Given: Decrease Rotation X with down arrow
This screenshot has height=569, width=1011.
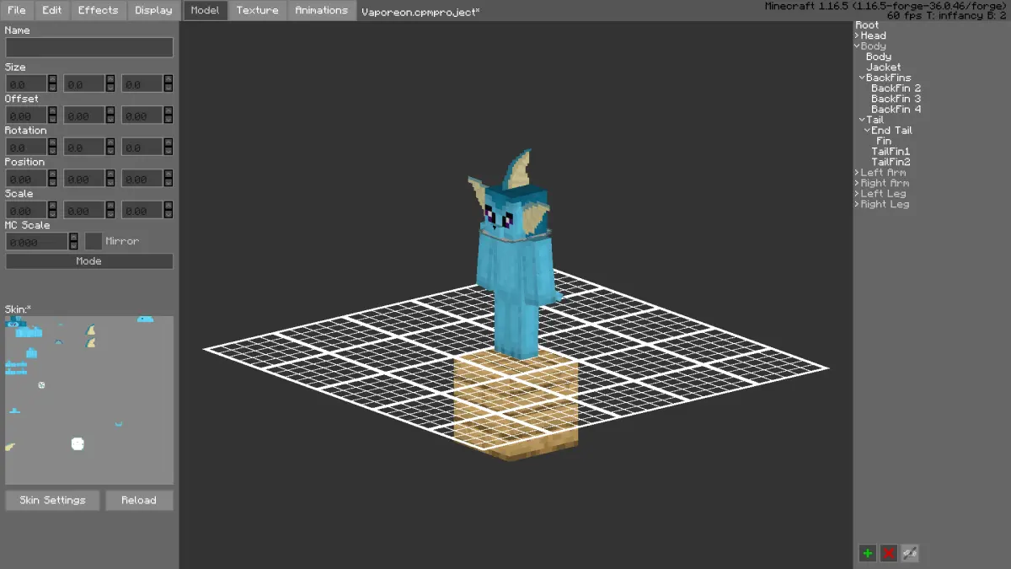Looking at the screenshot, I should click(x=52, y=152).
